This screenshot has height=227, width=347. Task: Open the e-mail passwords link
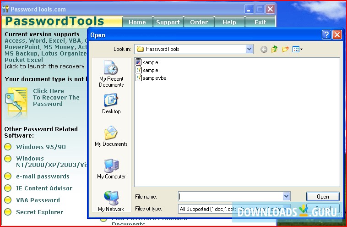tap(43, 177)
